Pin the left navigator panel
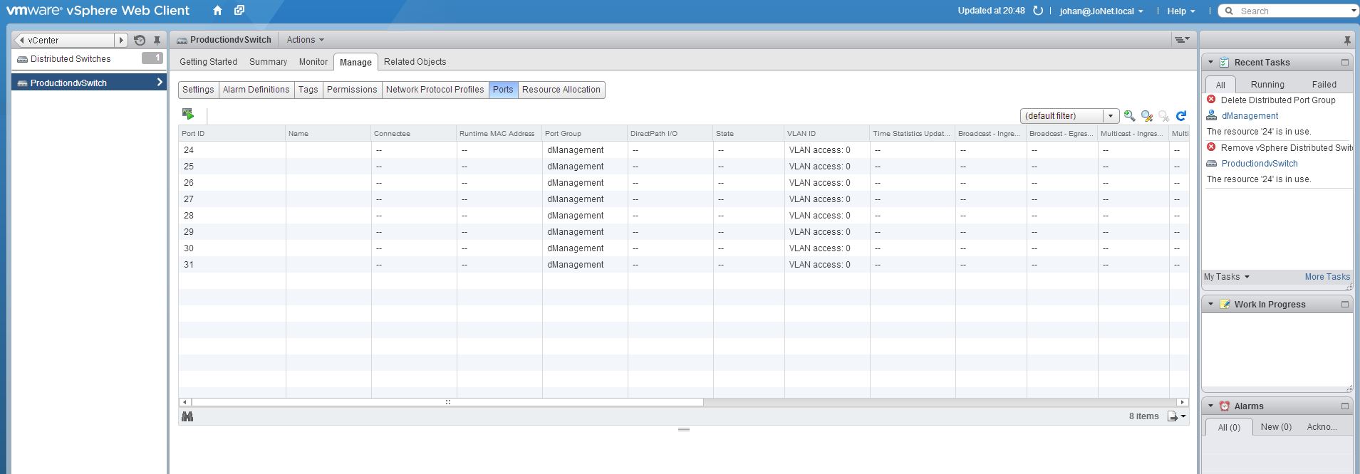Viewport: 1360px width, 474px height. click(157, 41)
